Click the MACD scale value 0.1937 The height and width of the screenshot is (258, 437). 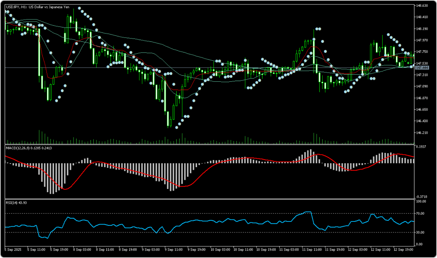(x=421, y=147)
